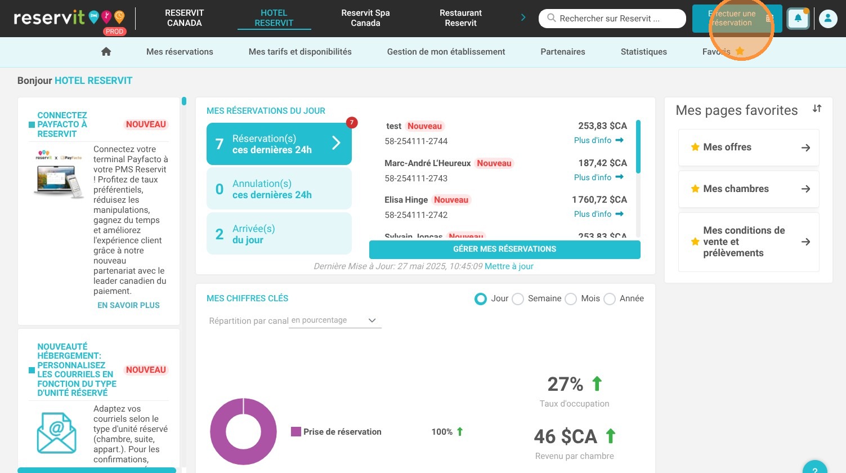Click the news panel scrollbar
The width and height of the screenshot is (846, 473).
tap(184, 101)
